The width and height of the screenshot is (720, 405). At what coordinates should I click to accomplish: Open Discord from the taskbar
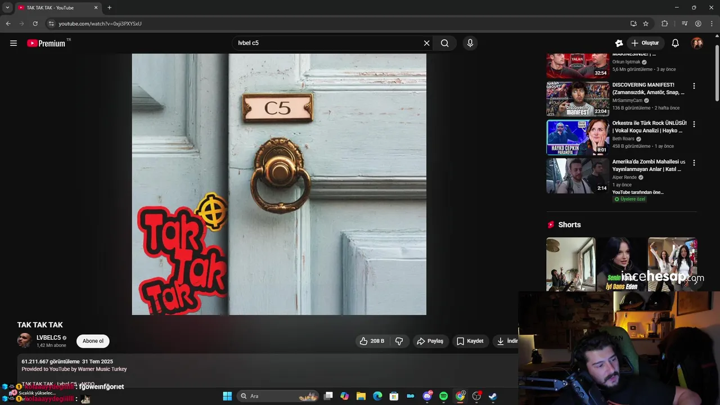(427, 396)
